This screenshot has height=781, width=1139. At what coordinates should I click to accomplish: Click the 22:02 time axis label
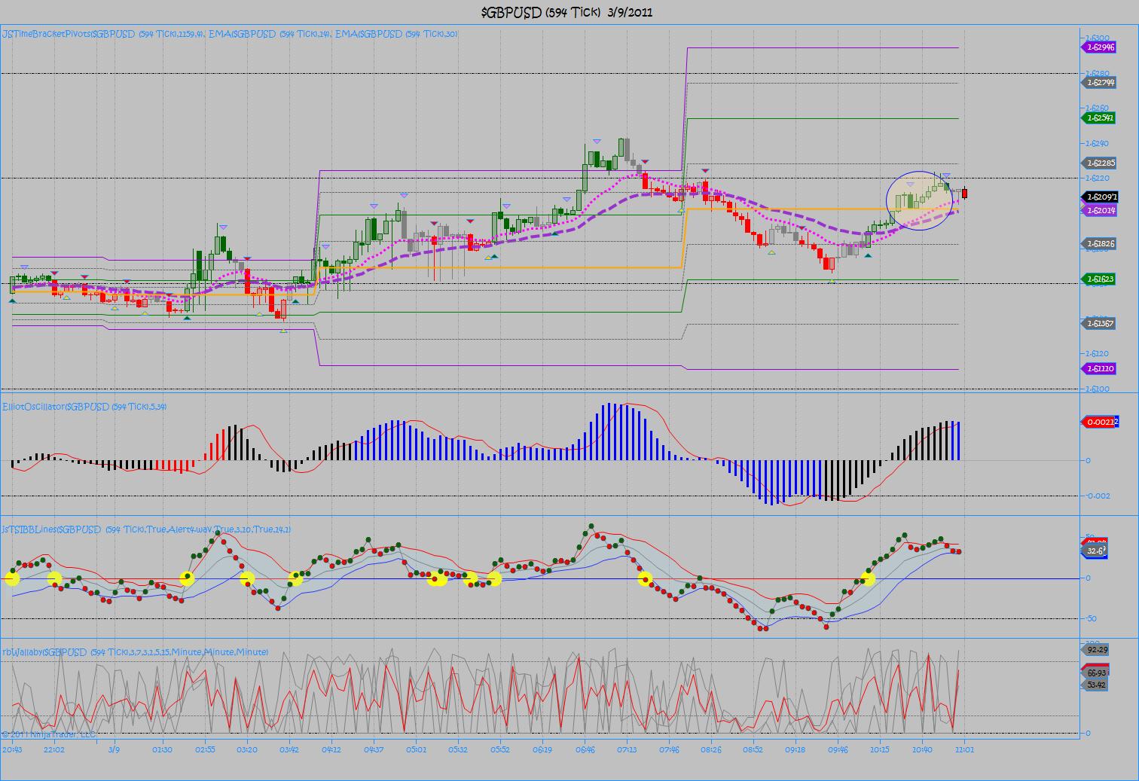pos(53,749)
